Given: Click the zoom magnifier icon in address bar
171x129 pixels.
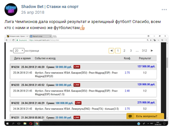Looking at the screenshot, I should click(148, 40).
